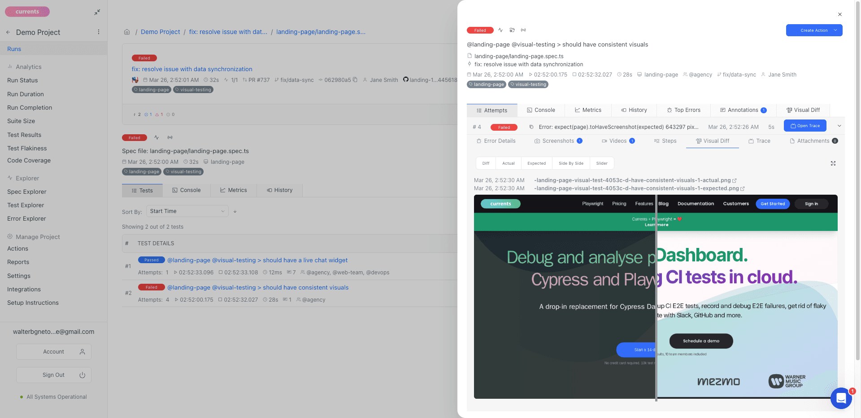Close the test details drawer

pos(840,14)
